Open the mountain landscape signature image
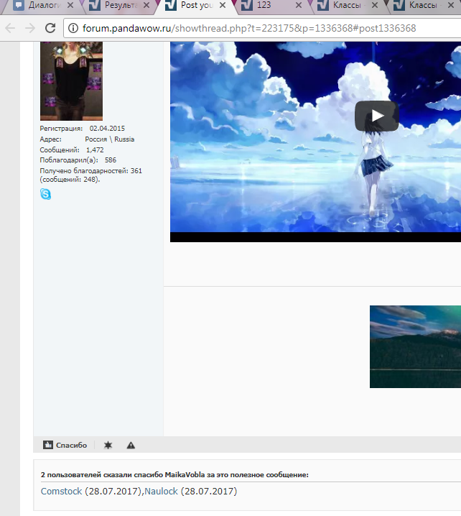The image size is (461, 516). pyautogui.click(x=415, y=347)
